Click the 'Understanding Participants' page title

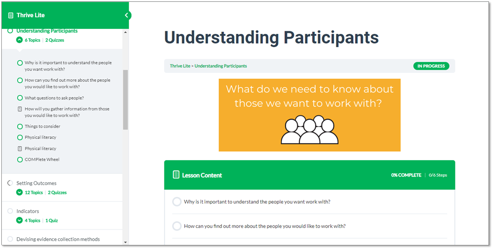pyautogui.click(x=271, y=38)
